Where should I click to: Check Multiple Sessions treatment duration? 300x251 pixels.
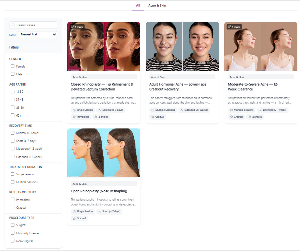tap(13, 182)
